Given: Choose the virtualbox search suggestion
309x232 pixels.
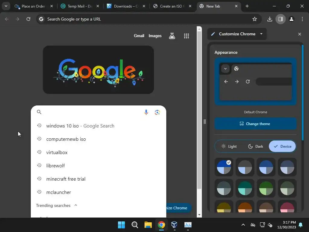Looking at the screenshot, I should click(99, 153).
